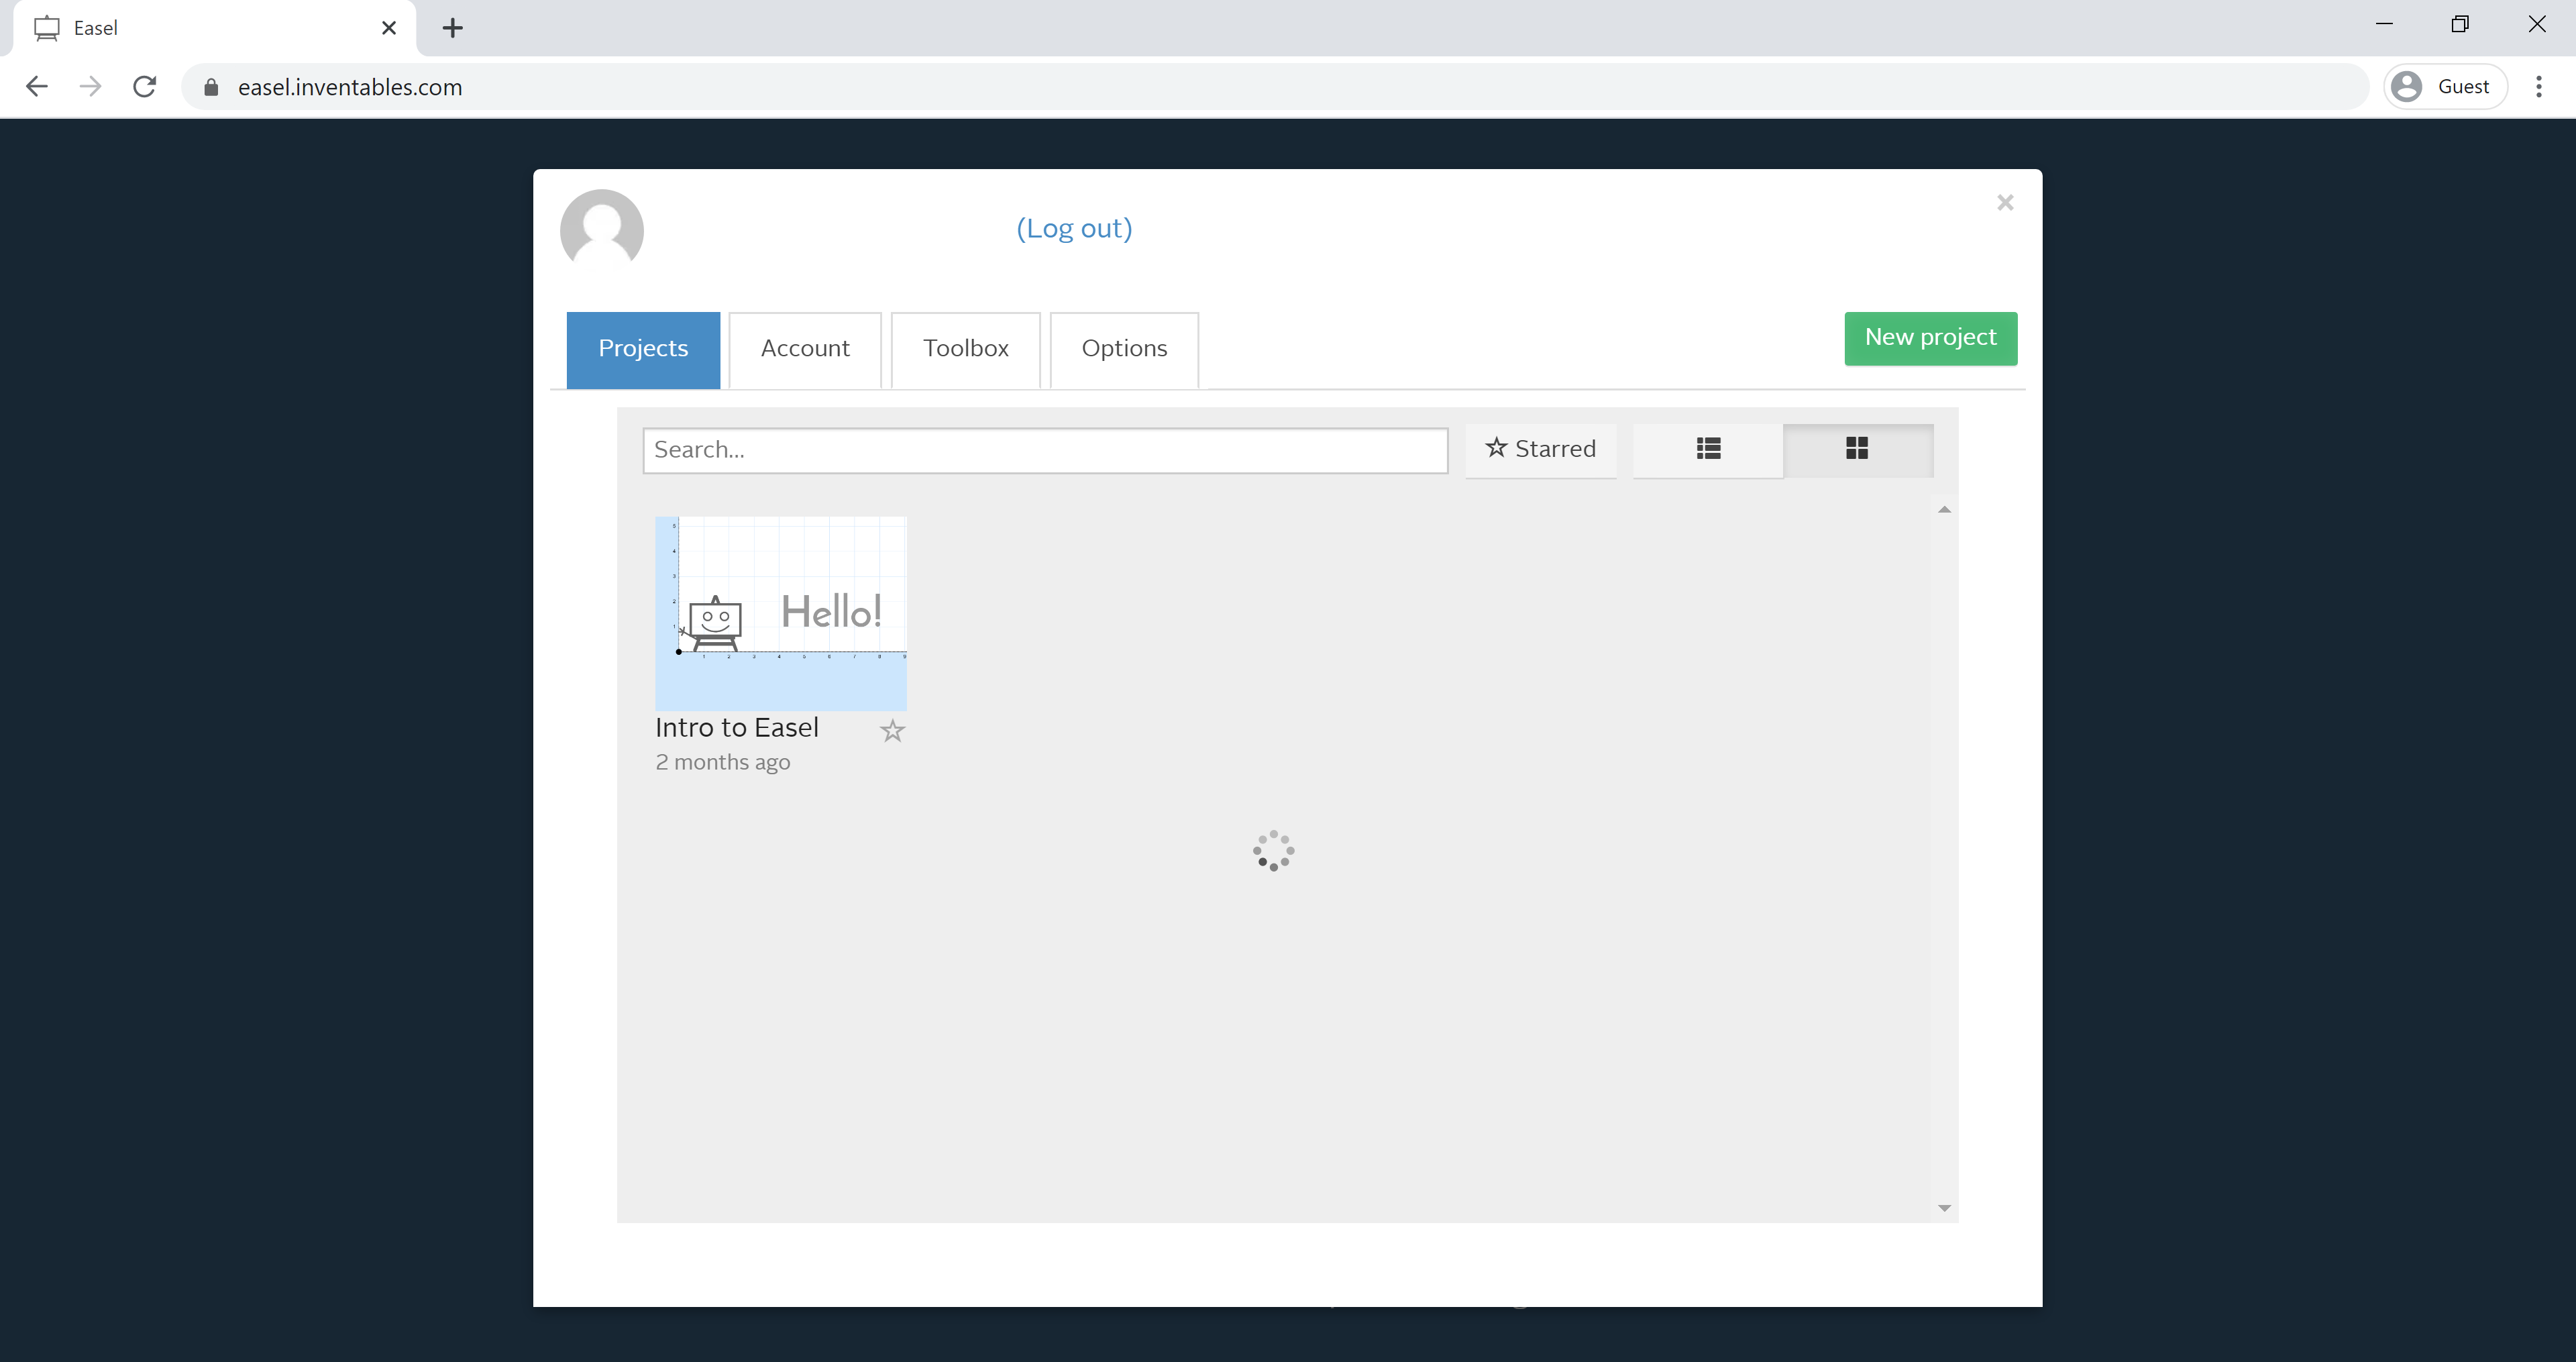
Task: Open the browser three-dot menu
Action: (2538, 87)
